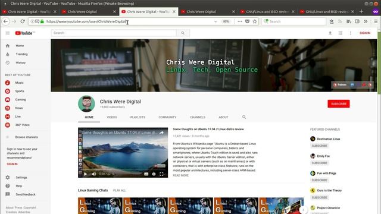Click Send feedback in sidebar

click(25, 194)
